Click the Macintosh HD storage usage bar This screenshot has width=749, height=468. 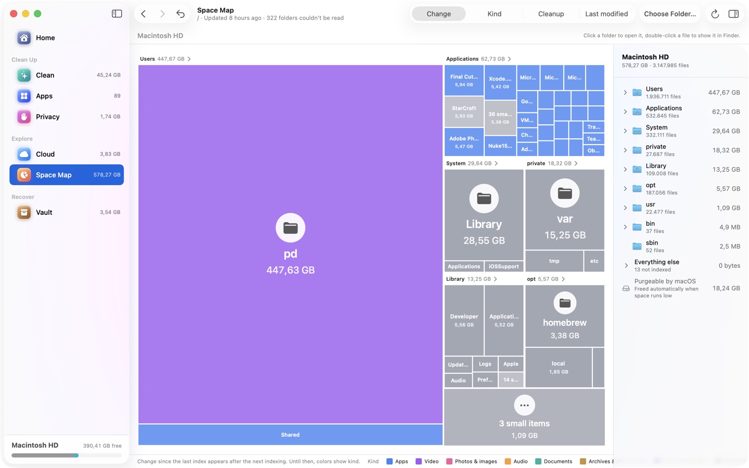point(67,456)
